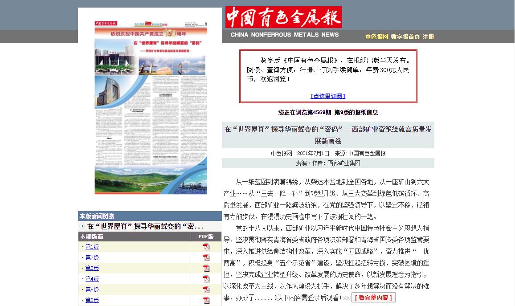Image resolution: width=515 pixels, height=306 pixels.
Task: Click the date text 2021年7月1日
Action: [x=313, y=153]
